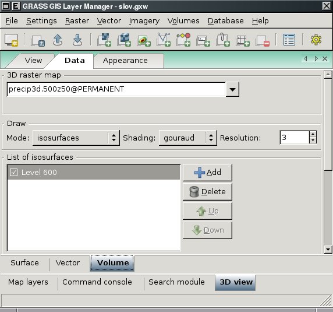The height and width of the screenshot is (312, 333).
Task: Click the start new map display icon
Action: pyautogui.click(x=12, y=40)
